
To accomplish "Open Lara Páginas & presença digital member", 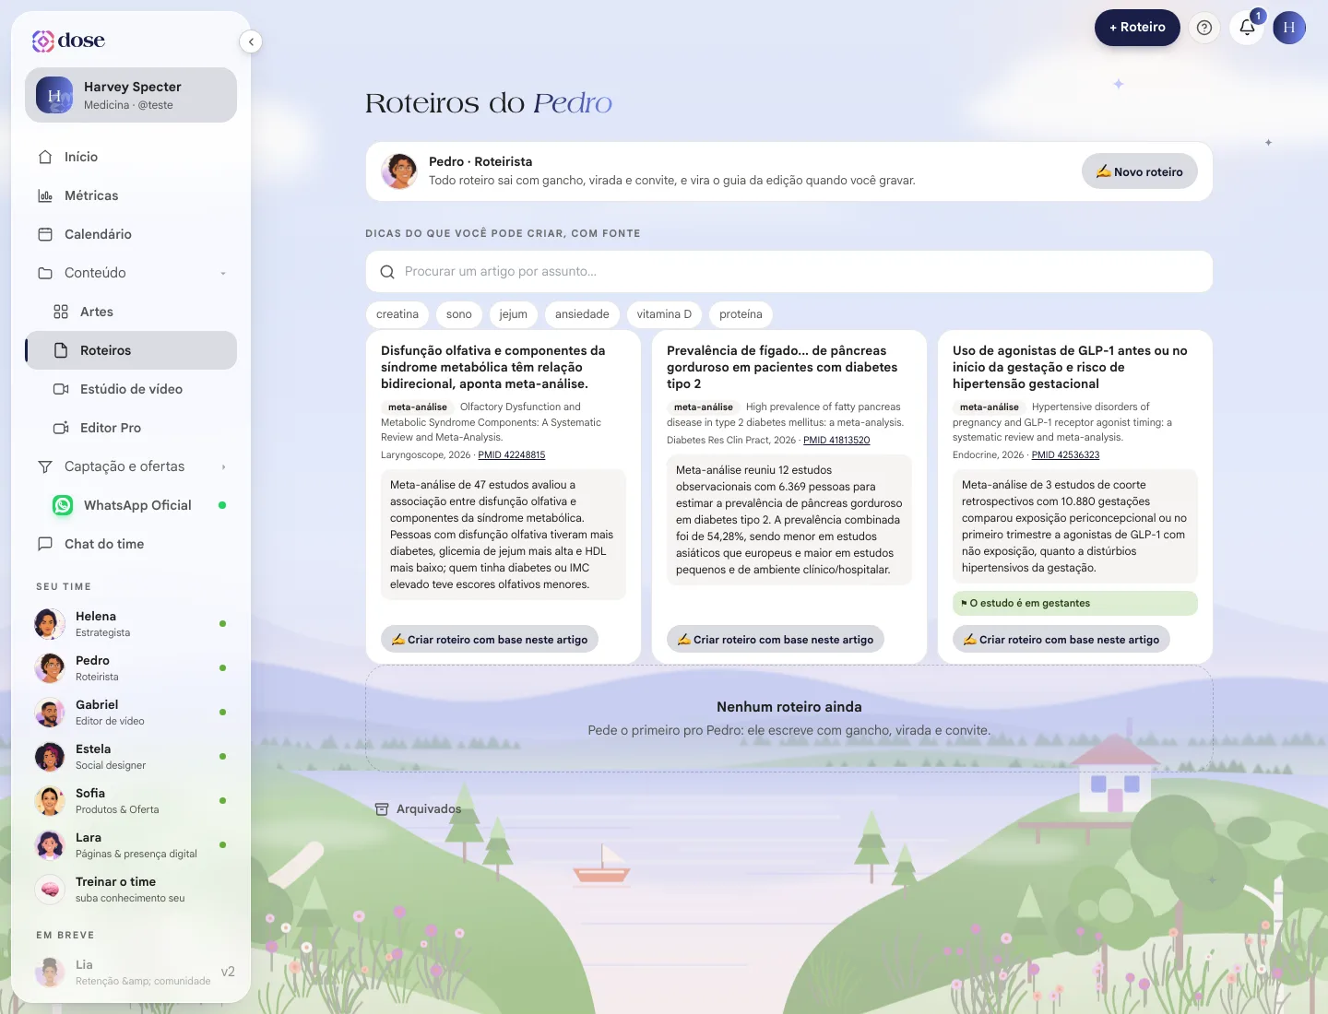I will pos(131,845).
